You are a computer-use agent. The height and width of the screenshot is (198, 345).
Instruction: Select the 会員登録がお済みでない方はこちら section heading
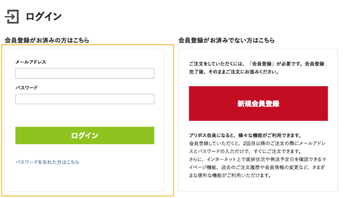click(226, 40)
